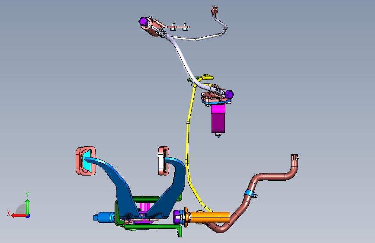Click the red X axis label
The image size is (375, 243).
[x=9, y=213]
